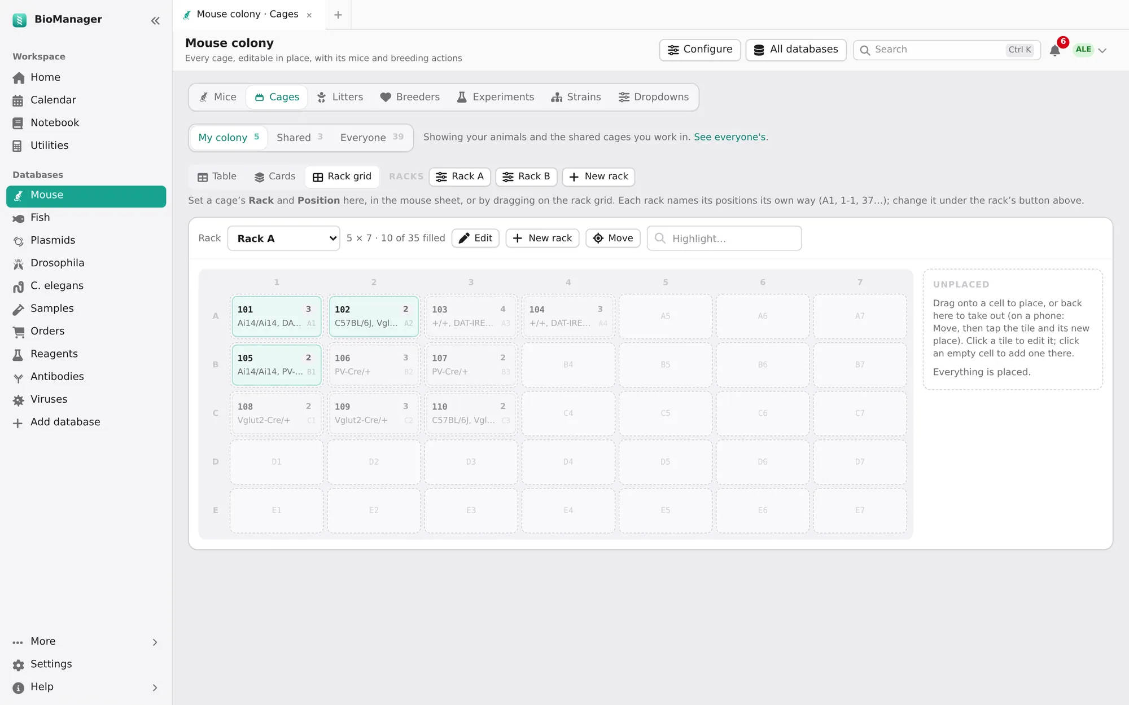1129x705 pixels.
Task: Open notifications bell icon
Action: [x=1054, y=50]
